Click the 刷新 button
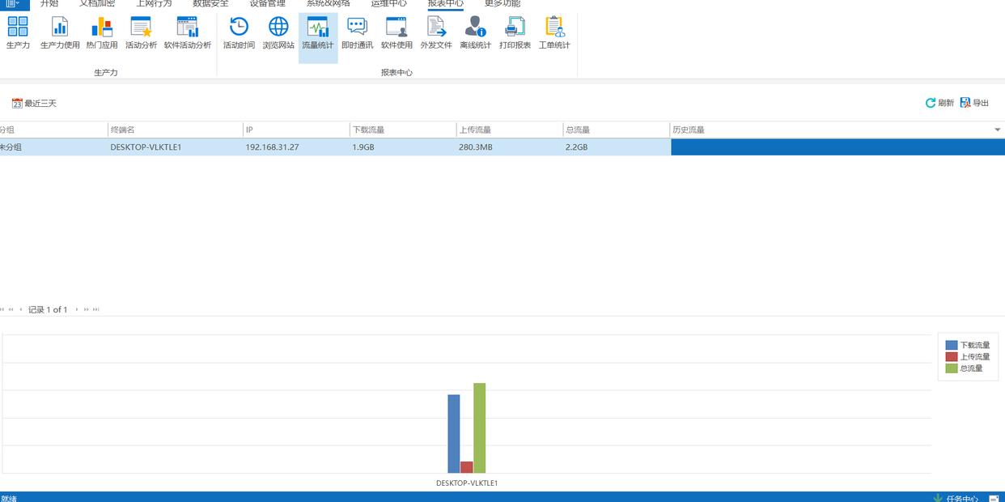The height and width of the screenshot is (502, 1005). tap(939, 103)
